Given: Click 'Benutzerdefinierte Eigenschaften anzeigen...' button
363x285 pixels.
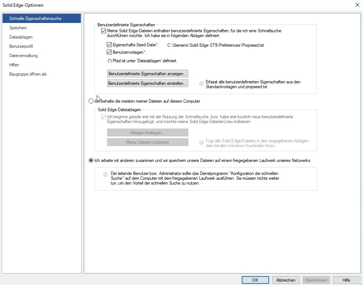Looking at the screenshot, I should click(148, 73).
